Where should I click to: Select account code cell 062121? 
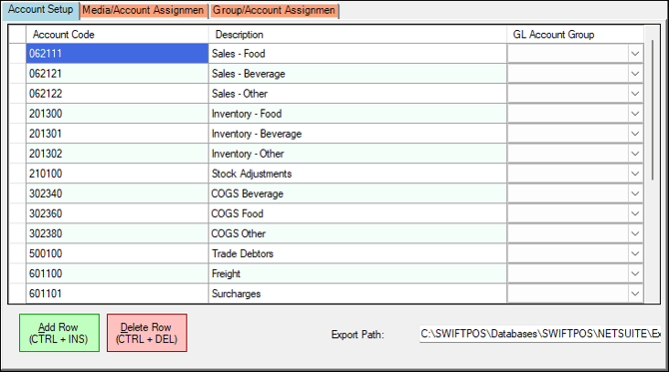pos(118,74)
